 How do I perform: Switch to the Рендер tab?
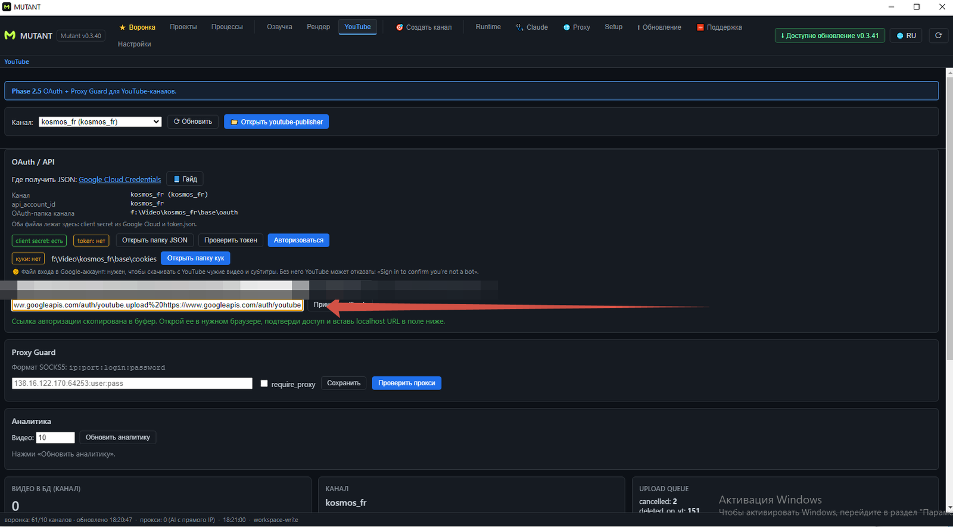coord(319,27)
